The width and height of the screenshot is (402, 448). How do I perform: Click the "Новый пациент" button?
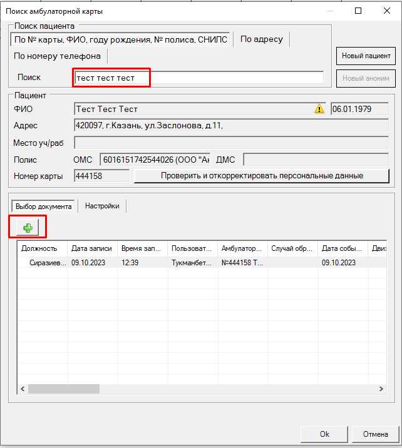[366, 56]
